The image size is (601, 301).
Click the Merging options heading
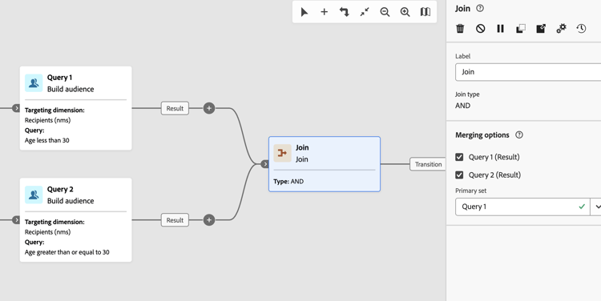click(482, 134)
